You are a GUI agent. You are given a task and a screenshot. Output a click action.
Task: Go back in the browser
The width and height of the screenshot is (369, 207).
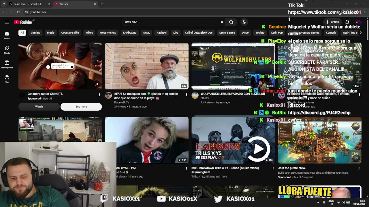click(x=4, y=12)
